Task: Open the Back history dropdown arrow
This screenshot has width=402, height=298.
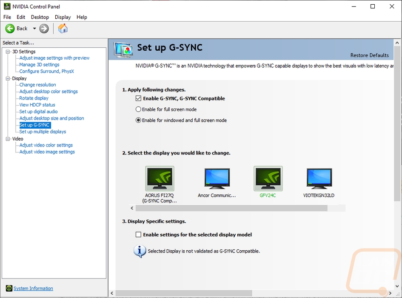Action: (34, 29)
